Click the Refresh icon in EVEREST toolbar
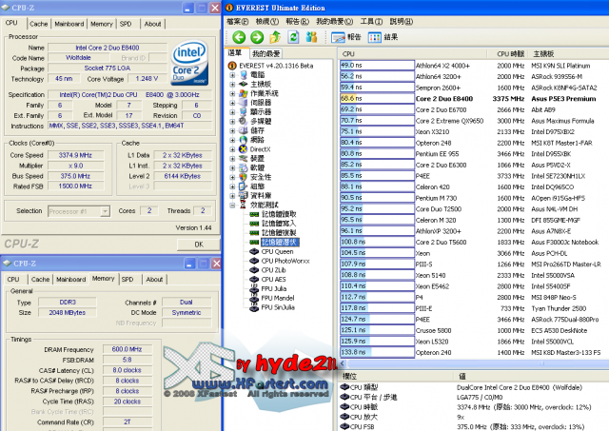 coord(293,37)
